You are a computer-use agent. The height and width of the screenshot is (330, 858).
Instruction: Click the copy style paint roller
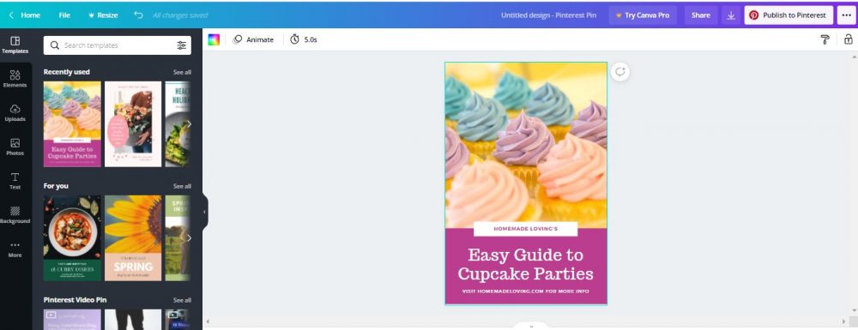click(x=825, y=39)
